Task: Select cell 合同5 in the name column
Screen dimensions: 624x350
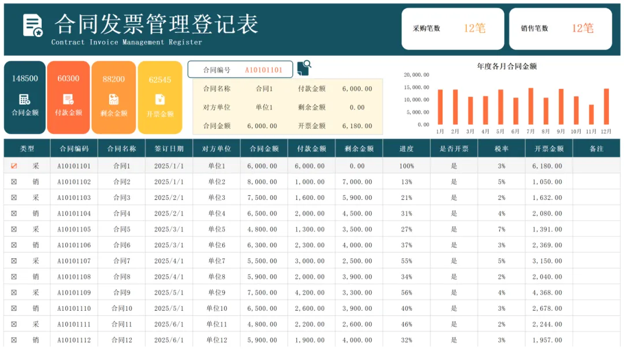Action: 122,229
